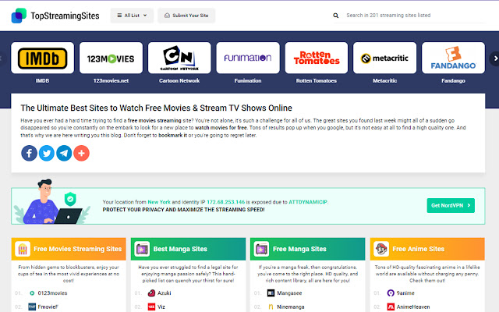Open the Funimation logo card
The height and width of the screenshot is (312, 499).
point(248,58)
